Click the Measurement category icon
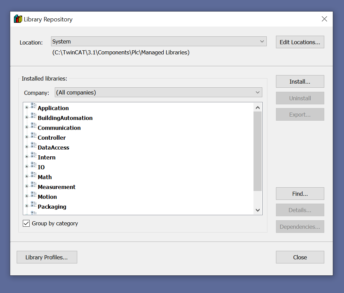 [34, 185]
